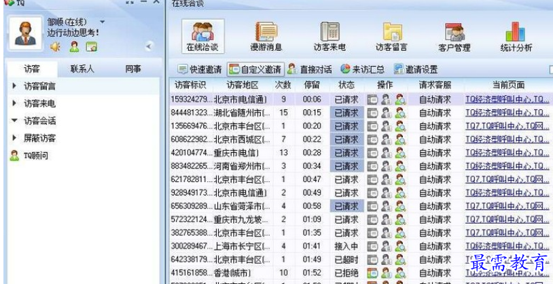Screen dimensions: 553x284
Task: Sort by 次数 column header
Action: [x=283, y=85]
